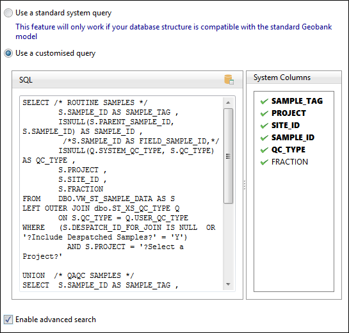This screenshot has height=333, width=349.
Task: Click the check icon next to QC_TYPE
Action: [264, 150]
